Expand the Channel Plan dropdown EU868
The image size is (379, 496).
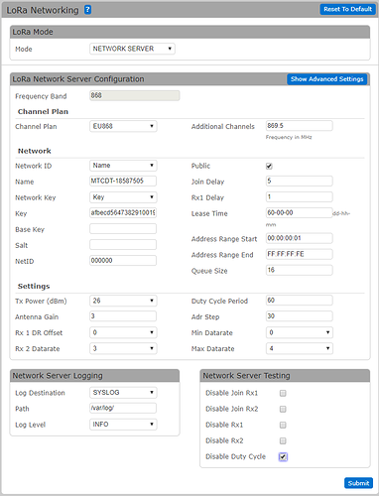[x=123, y=126]
